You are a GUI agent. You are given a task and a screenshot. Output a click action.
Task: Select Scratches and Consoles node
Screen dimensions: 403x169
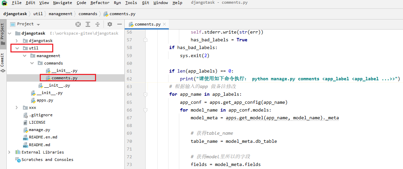[47, 160]
